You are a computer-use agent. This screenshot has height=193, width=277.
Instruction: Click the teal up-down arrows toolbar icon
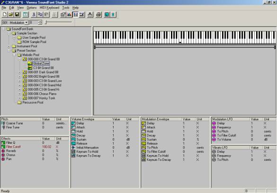[113, 15]
